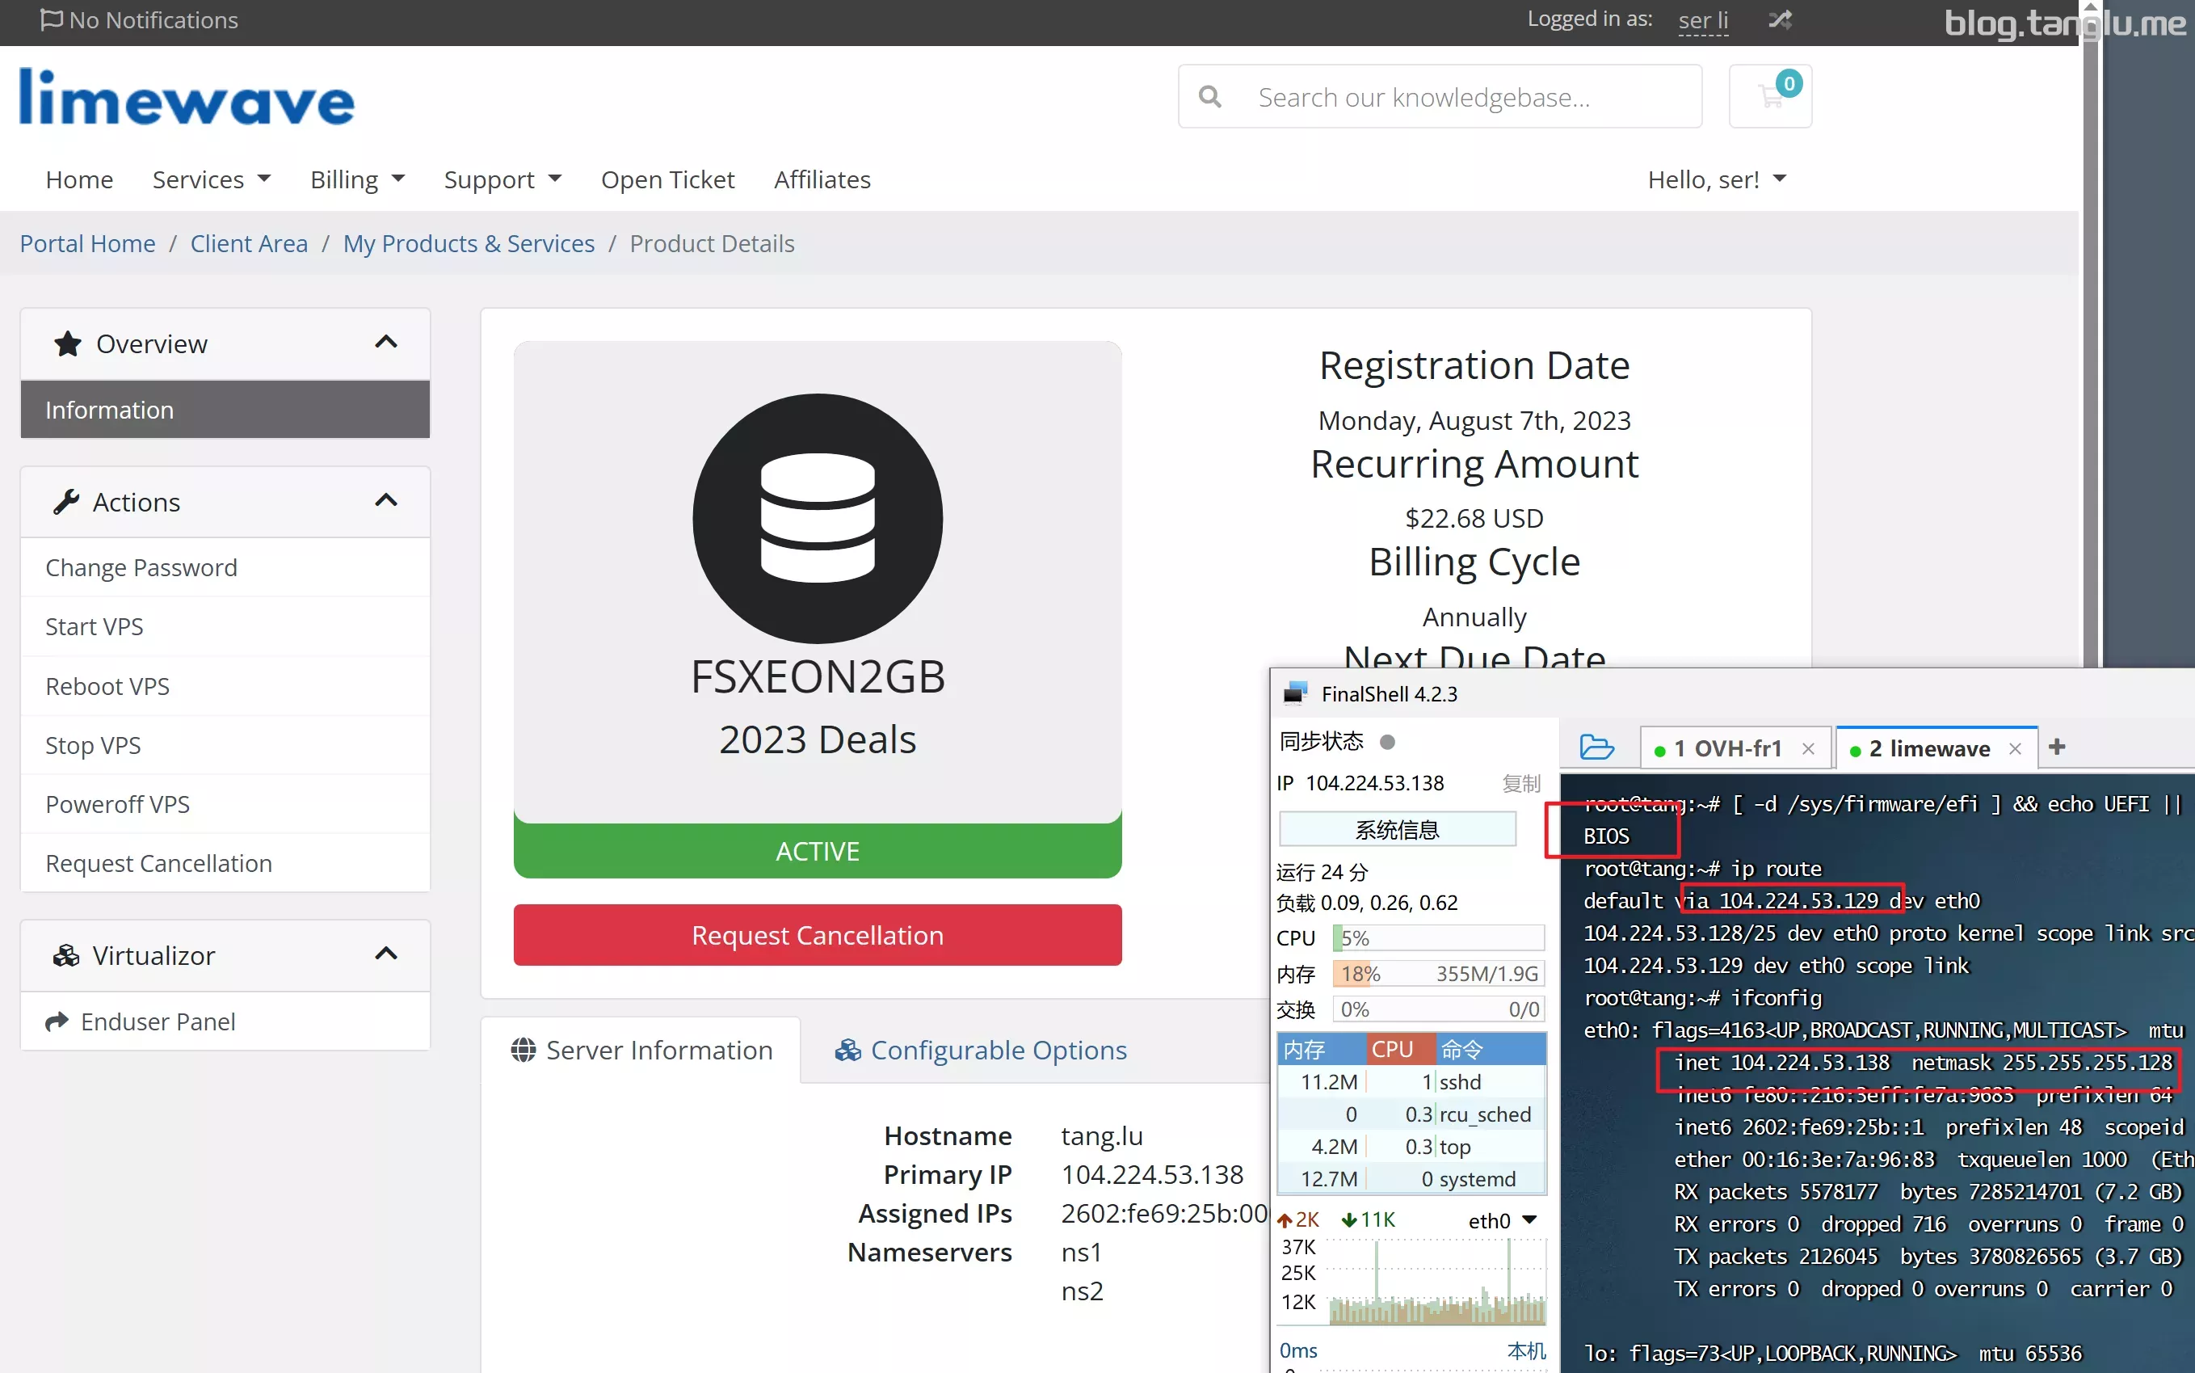Screen dimensions: 2195x1373
Task: Close the OVH-fr1 session tab
Action: click(x=1808, y=748)
